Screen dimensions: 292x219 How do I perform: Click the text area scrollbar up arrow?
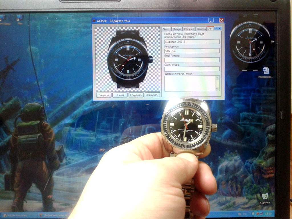click(217, 78)
